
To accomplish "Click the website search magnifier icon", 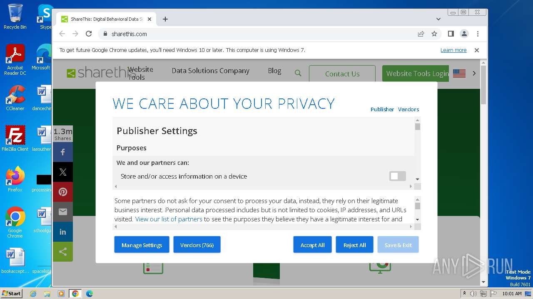I will tap(298, 73).
